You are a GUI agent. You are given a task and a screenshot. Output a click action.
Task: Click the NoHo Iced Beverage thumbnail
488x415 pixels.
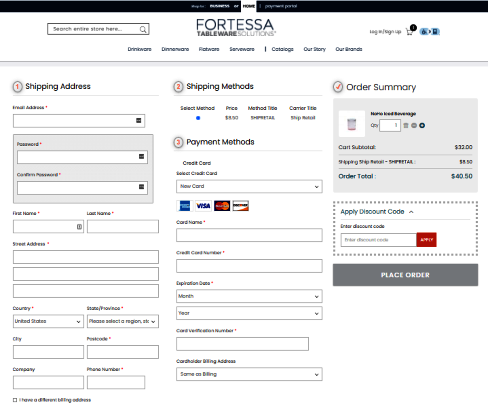[x=352, y=124]
